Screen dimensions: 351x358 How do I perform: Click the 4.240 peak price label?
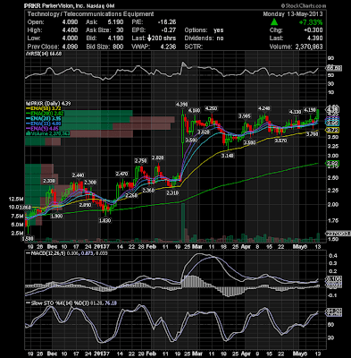coord(263,108)
